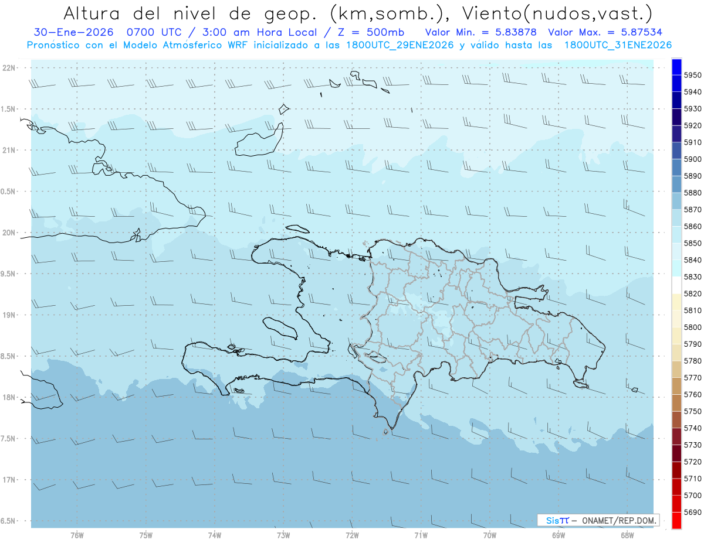Click the '5850' color scale value
Viewport: 704px width, 543px height.
[x=693, y=243]
